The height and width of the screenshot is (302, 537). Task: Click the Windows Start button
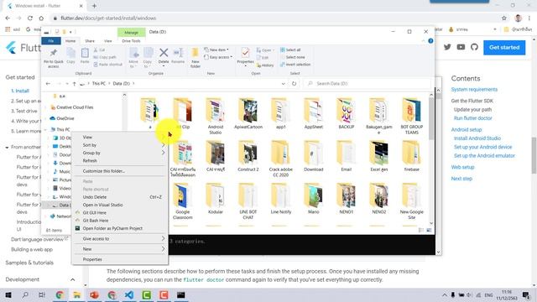pyautogui.click(x=8, y=294)
